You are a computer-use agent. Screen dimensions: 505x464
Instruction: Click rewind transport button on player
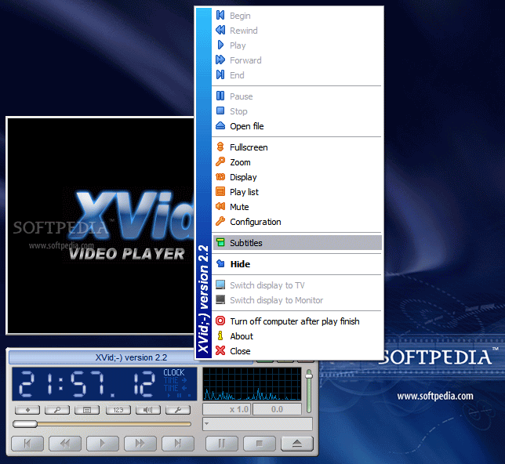point(65,444)
